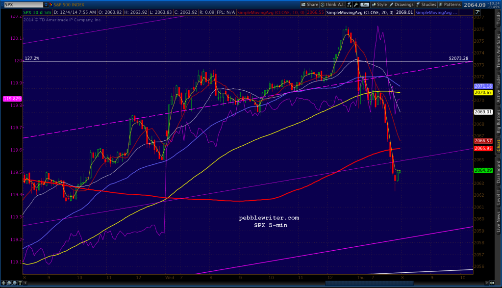502x288 pixels.
Task: Open the Dashboard sidebar tab
Action: click(498, 172)
